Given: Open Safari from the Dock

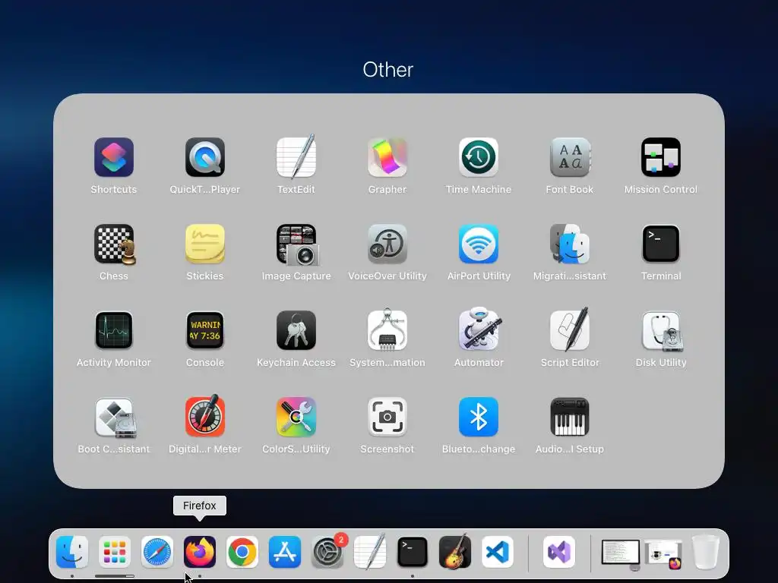Looking at the screenshot, I should pyautogui.click(x=157, y=552).
